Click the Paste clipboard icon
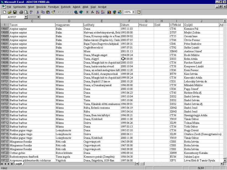This screenshot has height=170, width=227. (x=48, y=12)
